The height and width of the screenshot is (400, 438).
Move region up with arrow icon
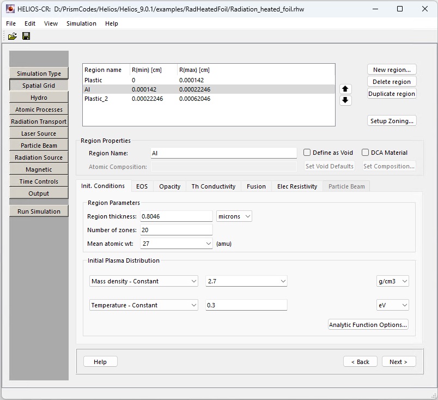[345, 89]
